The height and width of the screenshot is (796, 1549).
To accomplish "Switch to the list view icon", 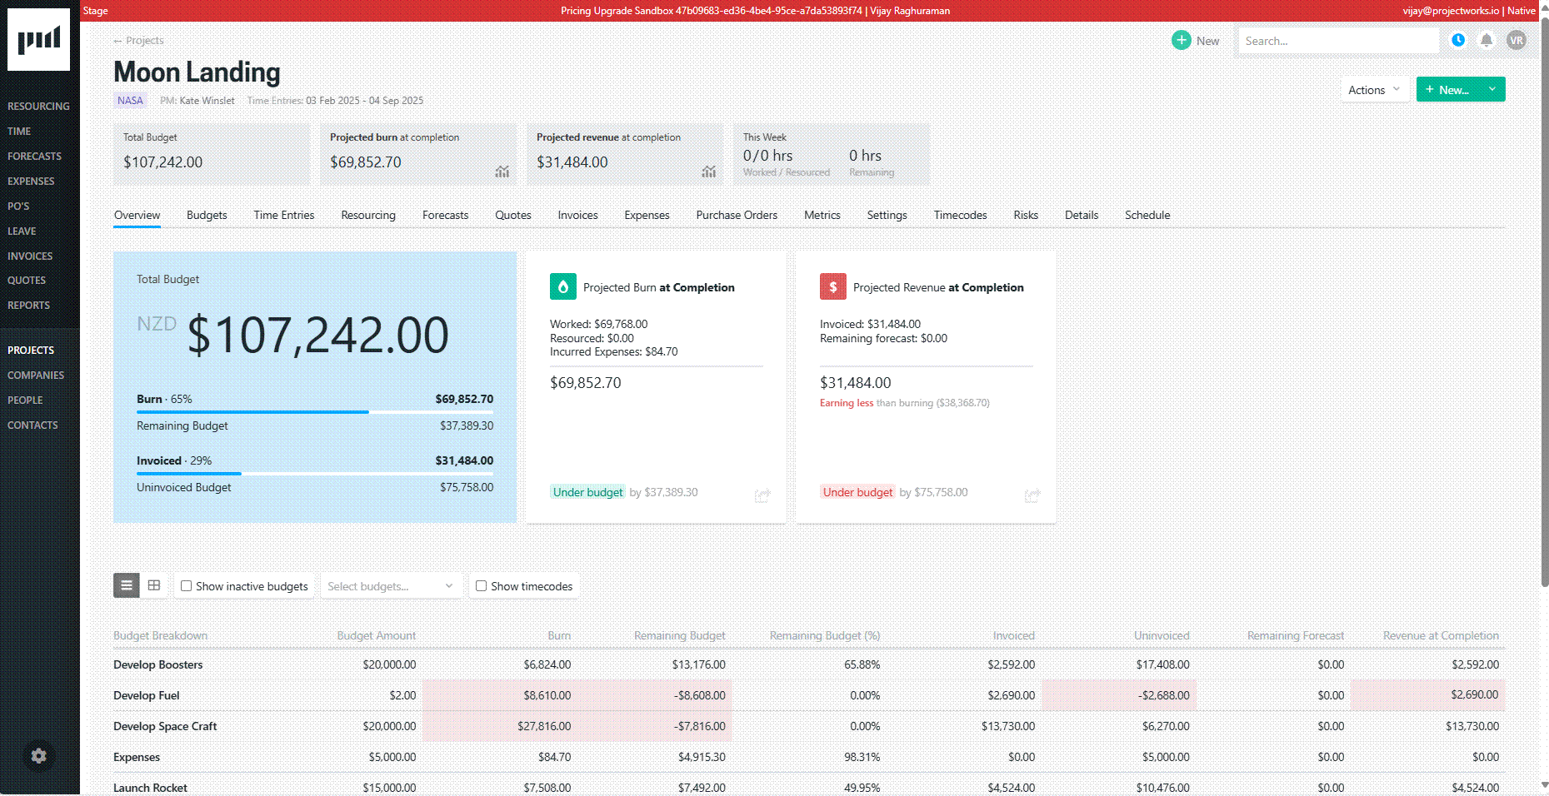I will 126,585.
